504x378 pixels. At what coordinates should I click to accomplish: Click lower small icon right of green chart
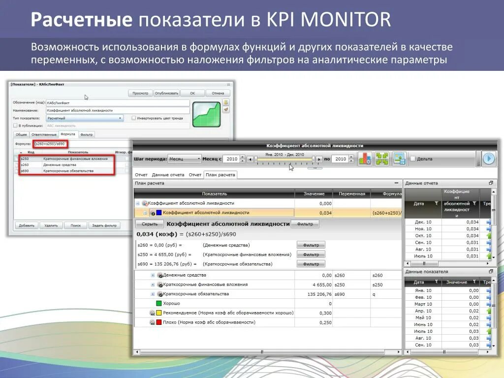(226, 109)
